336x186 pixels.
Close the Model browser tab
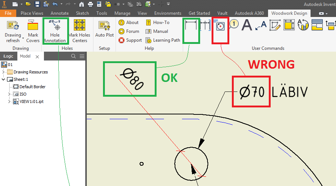pos(37,57)
